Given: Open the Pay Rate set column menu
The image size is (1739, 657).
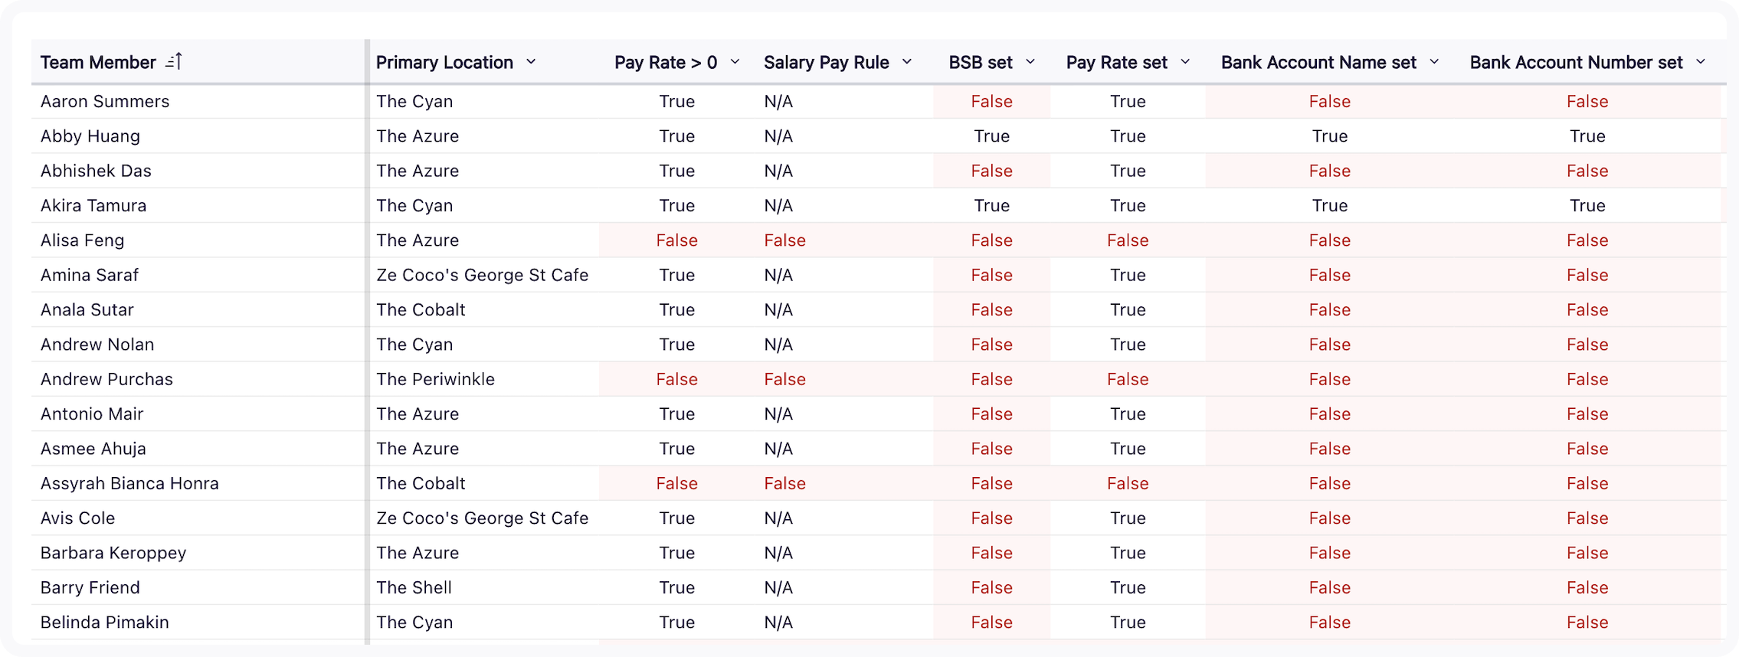Looking at the screenshot, I should coord(1186,63).
